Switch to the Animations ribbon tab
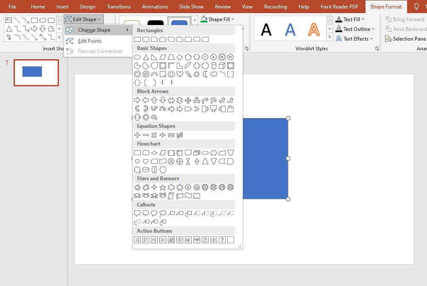427x286 pixels. [x=155, y=6]
